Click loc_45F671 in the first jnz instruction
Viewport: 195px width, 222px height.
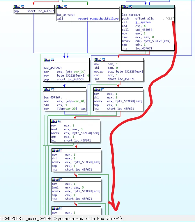144,48
